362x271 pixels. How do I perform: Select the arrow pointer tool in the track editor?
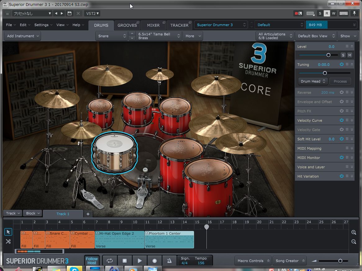tap(8, 232)
